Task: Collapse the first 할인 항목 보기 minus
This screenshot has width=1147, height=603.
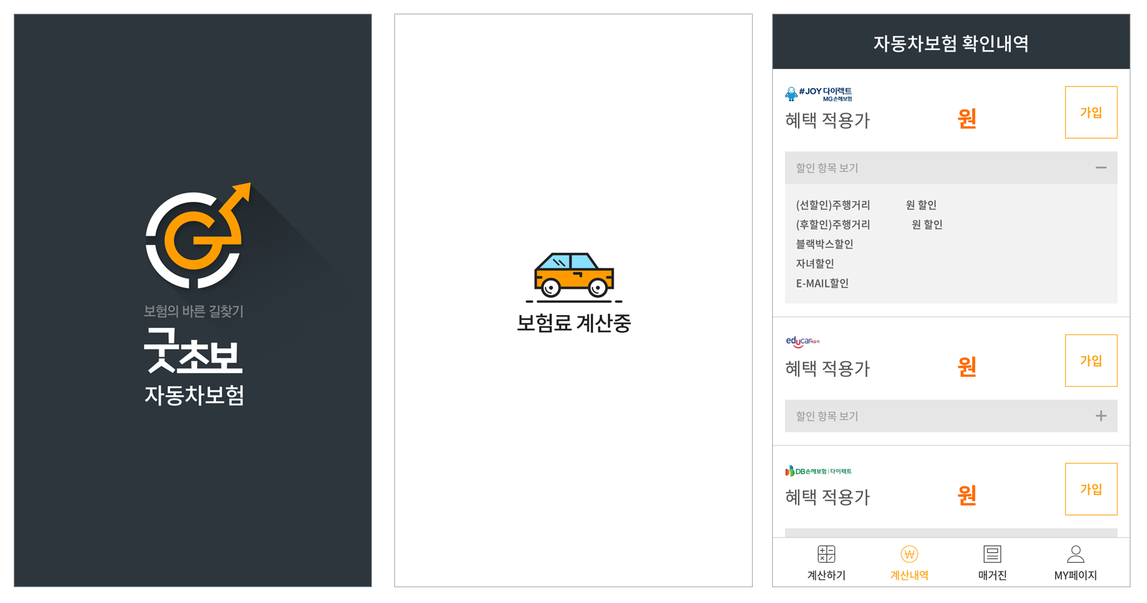Action: 1100,168
